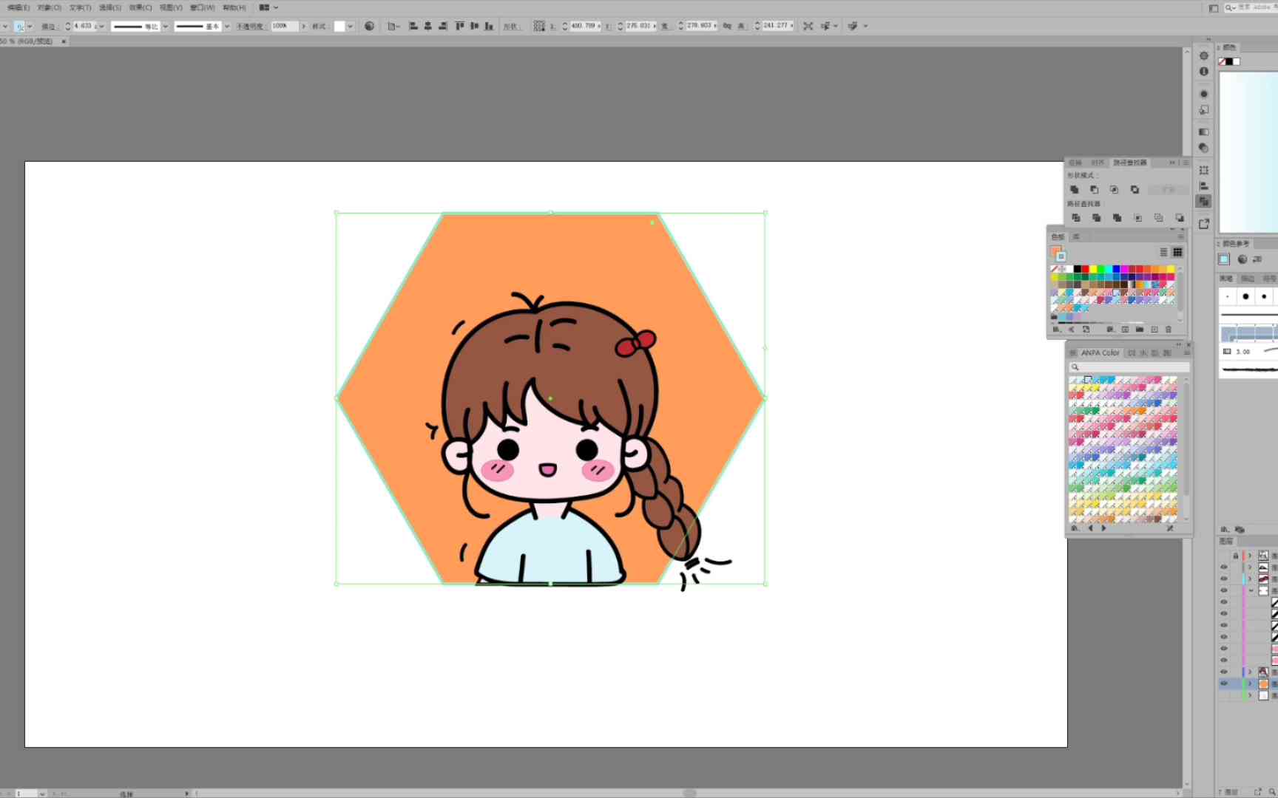This screenshot has height=798, width=1278.
Task: Open the 窗口(W) menu
Action: click(203, 7)
